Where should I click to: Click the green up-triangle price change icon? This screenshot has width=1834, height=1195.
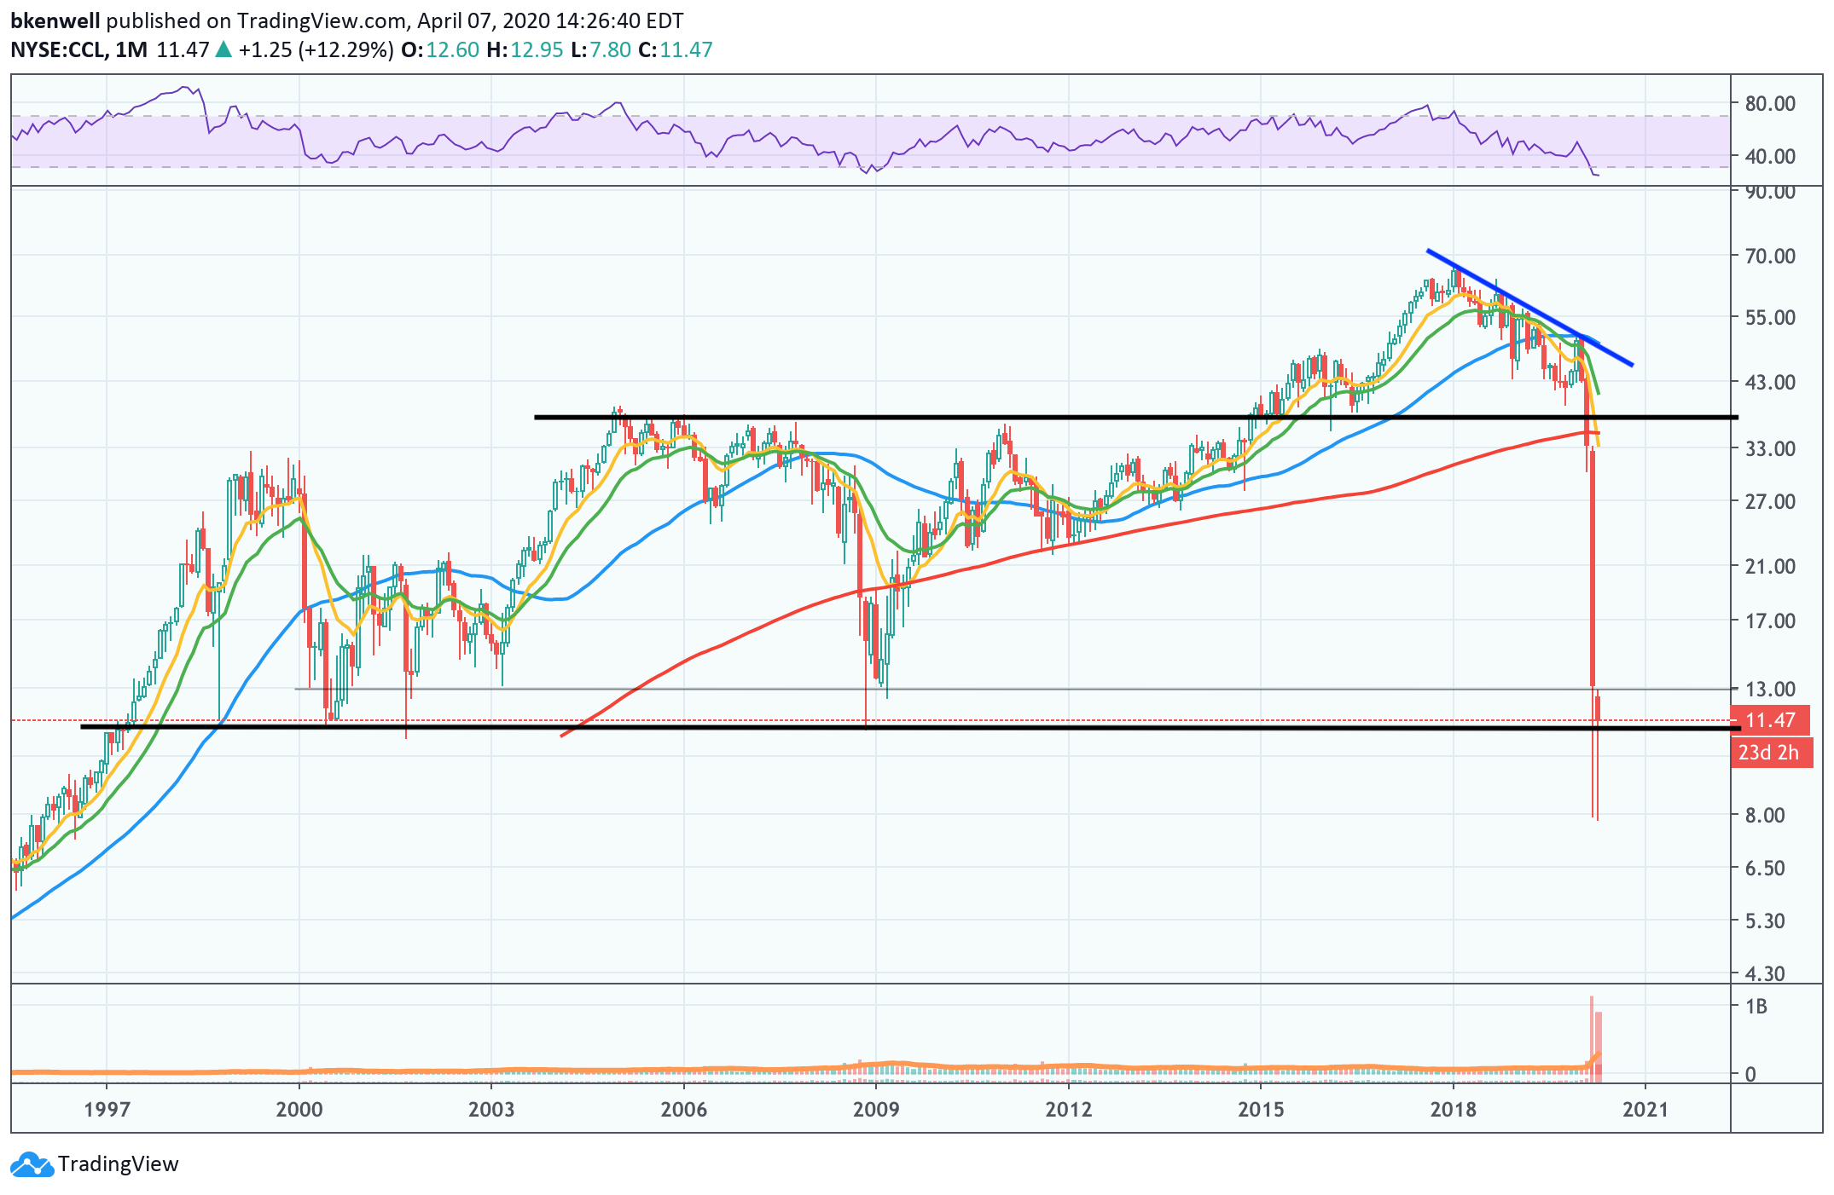223,49
